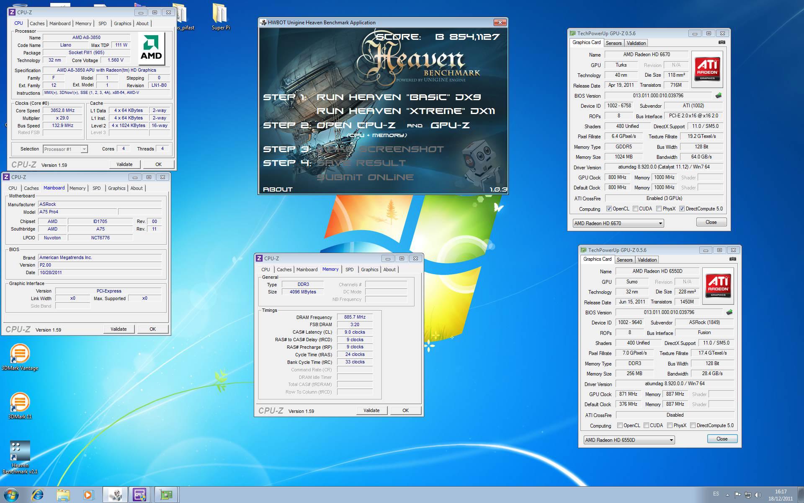Open About tab in top CPU-Z window
This screenshot has width=804, height=503.
click(x=142, y=23)
